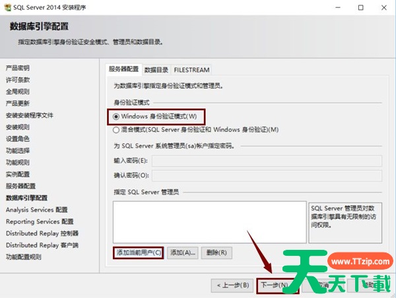Select 实例配置 step in sidebar
Image resolution: width=396 pixels, height=298 pixels.
(18, 174)
